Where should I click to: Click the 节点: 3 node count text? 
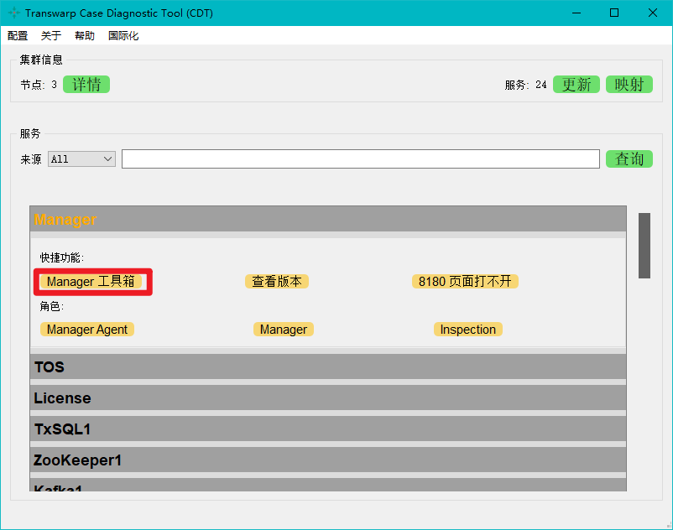[x=39, y=85]
